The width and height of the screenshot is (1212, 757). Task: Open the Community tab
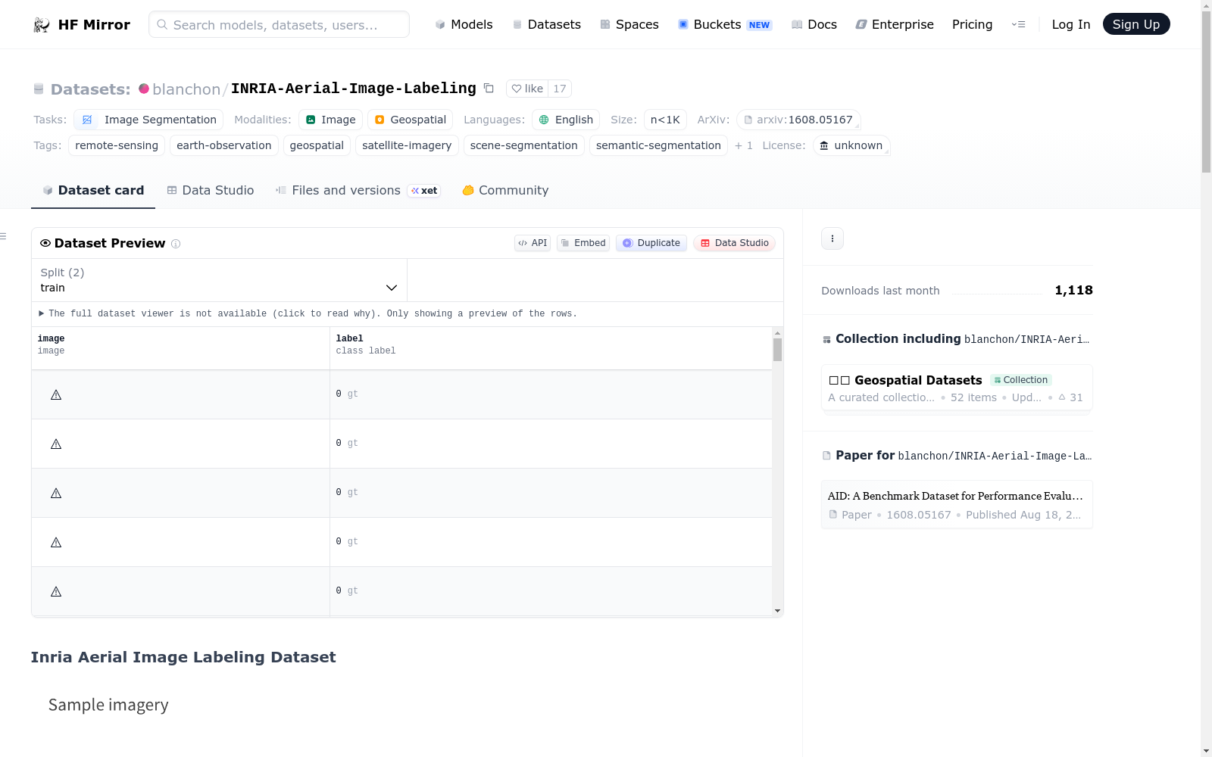tap(505, 191)
